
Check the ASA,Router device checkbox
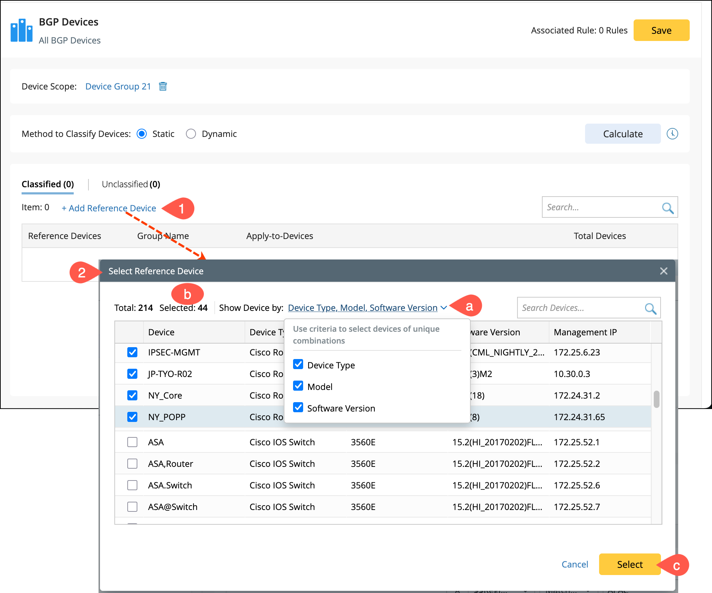tap(132, 464)
